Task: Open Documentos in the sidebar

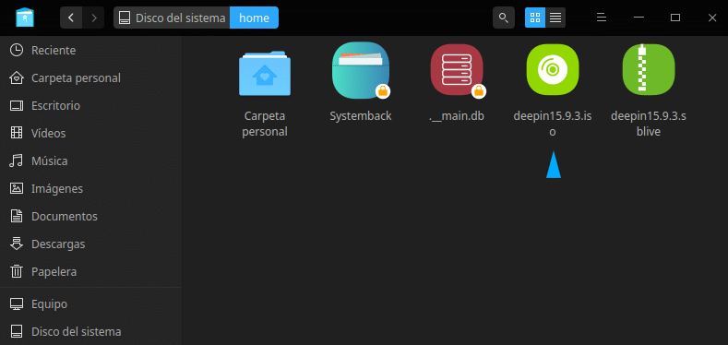Action: 90,217
